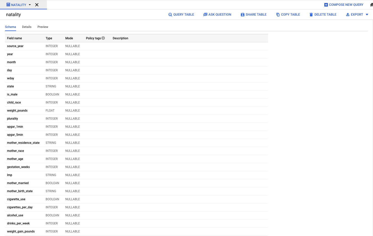Switch to the Preview tab
The height and width of the screenshot is (236, 373).
(43, 27)
